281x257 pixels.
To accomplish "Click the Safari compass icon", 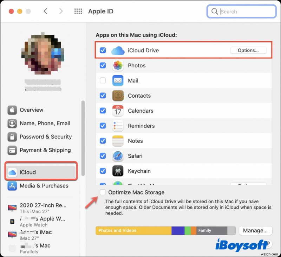I will pyautogui.click(x=118, y=156).
